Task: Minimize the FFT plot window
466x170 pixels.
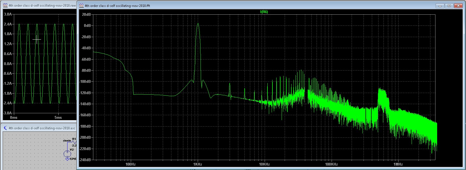Action: click(440, 6)
